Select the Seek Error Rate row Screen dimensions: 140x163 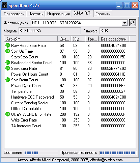point(70,69)
